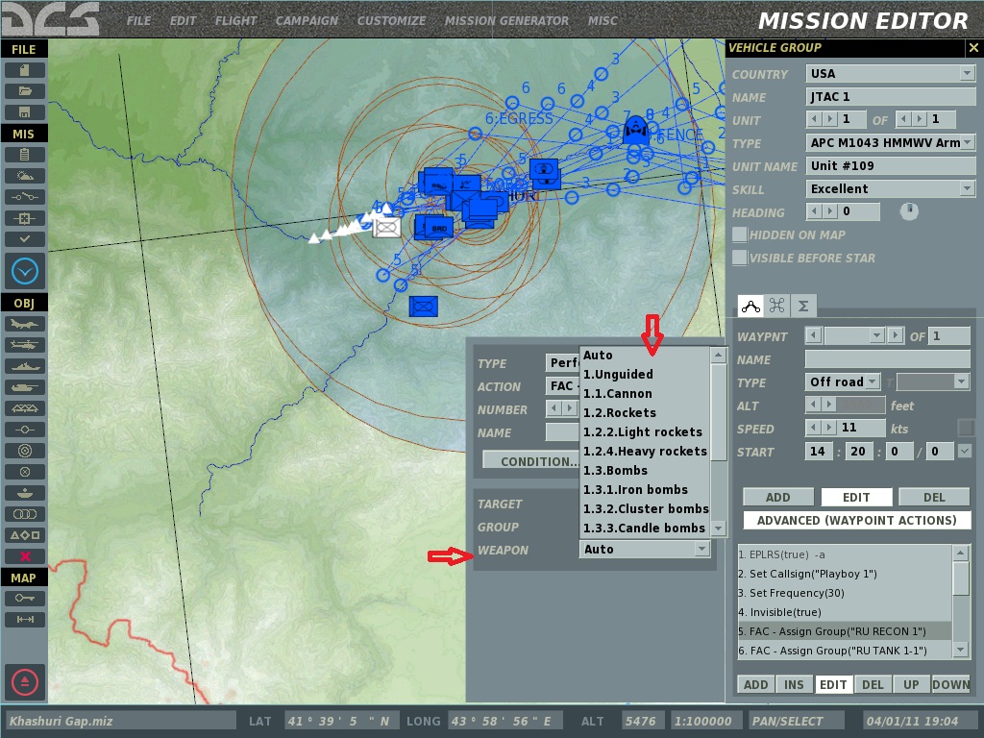Open the disabled dropdown beside Off road
Viewport: 984px width, 738px height.
pyautogui.click(x=961, y=381)
